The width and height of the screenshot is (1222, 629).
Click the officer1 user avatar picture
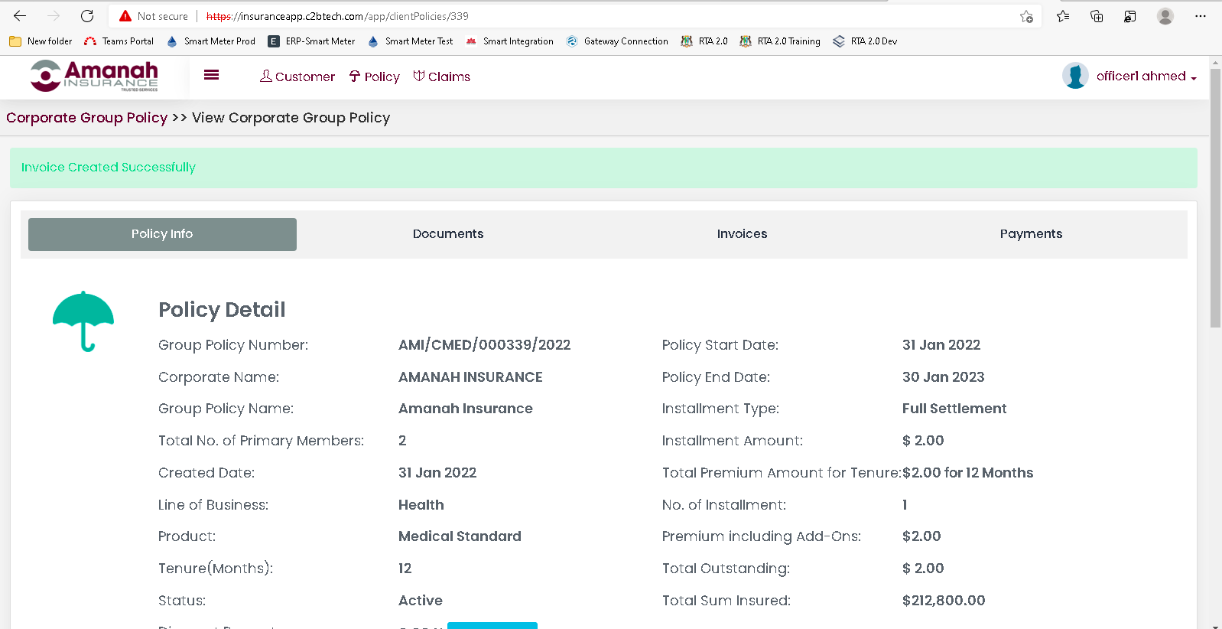[1075, 76]
